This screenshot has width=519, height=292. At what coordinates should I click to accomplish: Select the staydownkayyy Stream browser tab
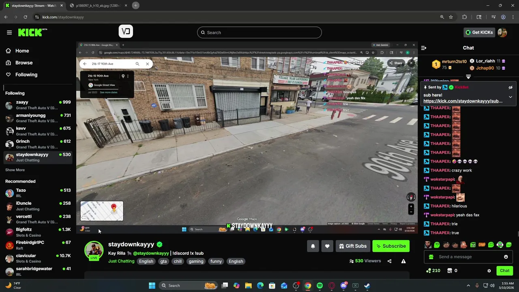tap(34, 6)
